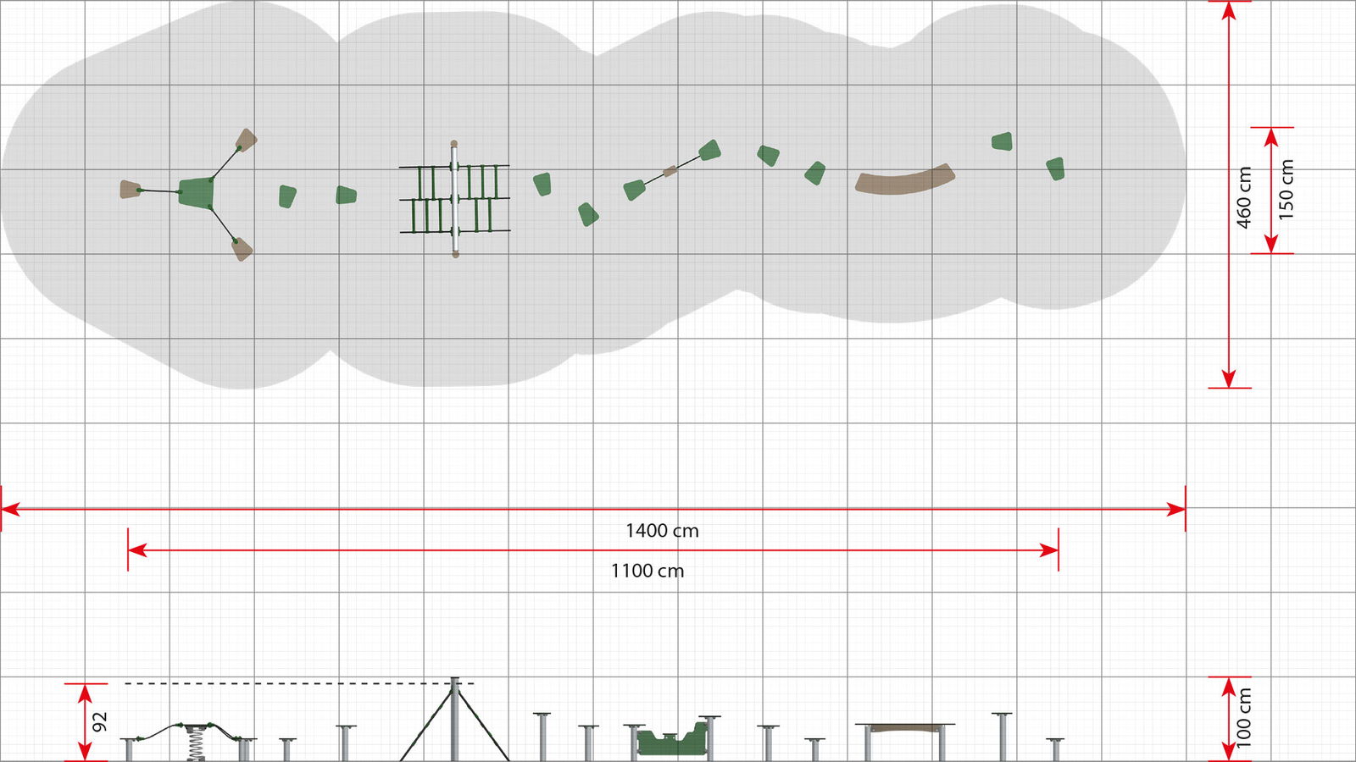1356x762 pixels.
Task: Select the 150 cm vertical dimension label
Action: point(1287,190)
